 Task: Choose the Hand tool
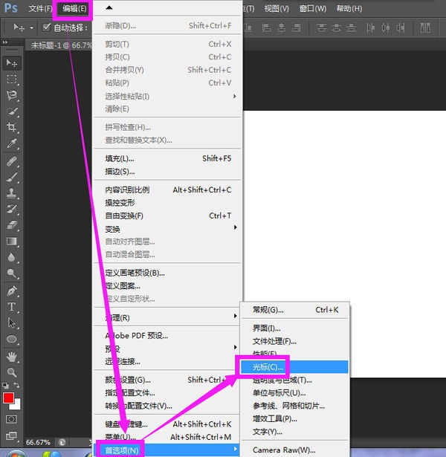pyautogui.click(x=12, y=356)
